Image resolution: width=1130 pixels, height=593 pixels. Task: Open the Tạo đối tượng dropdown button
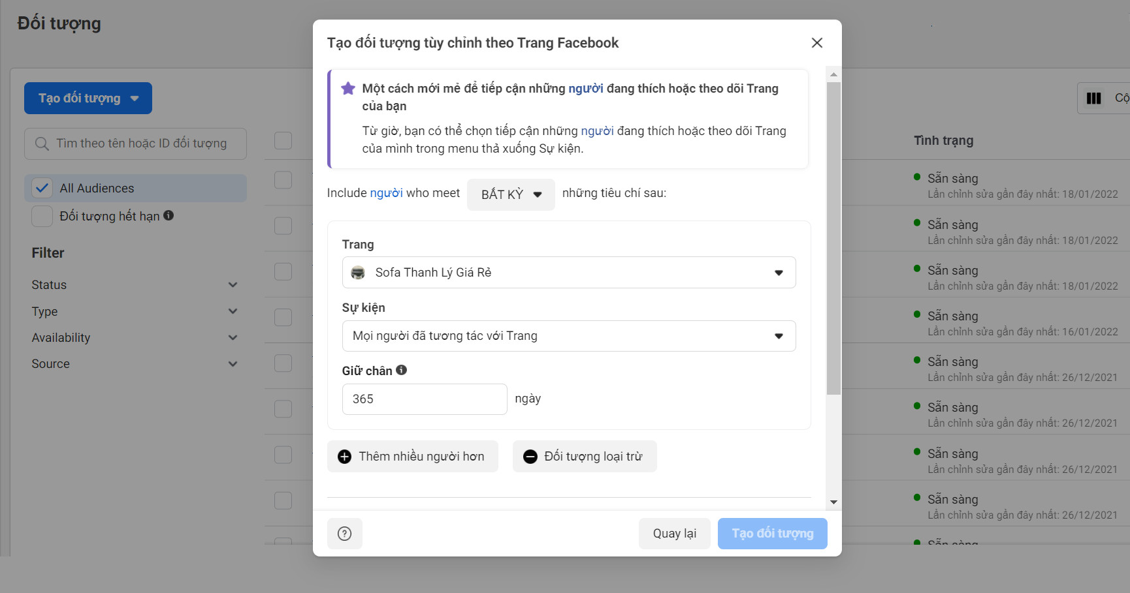(88, 99)
